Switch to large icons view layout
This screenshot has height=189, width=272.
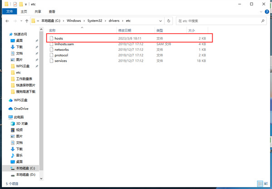tap(266, 184)
